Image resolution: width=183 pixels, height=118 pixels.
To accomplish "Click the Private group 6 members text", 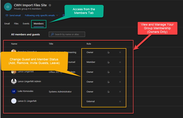I will [28, 9].
